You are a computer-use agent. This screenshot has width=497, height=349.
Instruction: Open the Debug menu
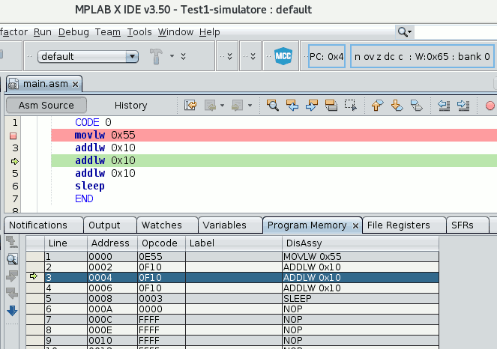click(73, 32)
